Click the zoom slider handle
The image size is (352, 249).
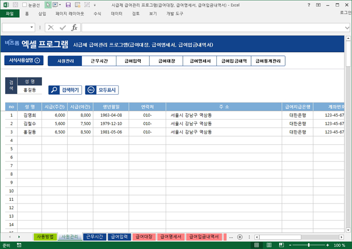pyautogui.click(x=309, y=245)
